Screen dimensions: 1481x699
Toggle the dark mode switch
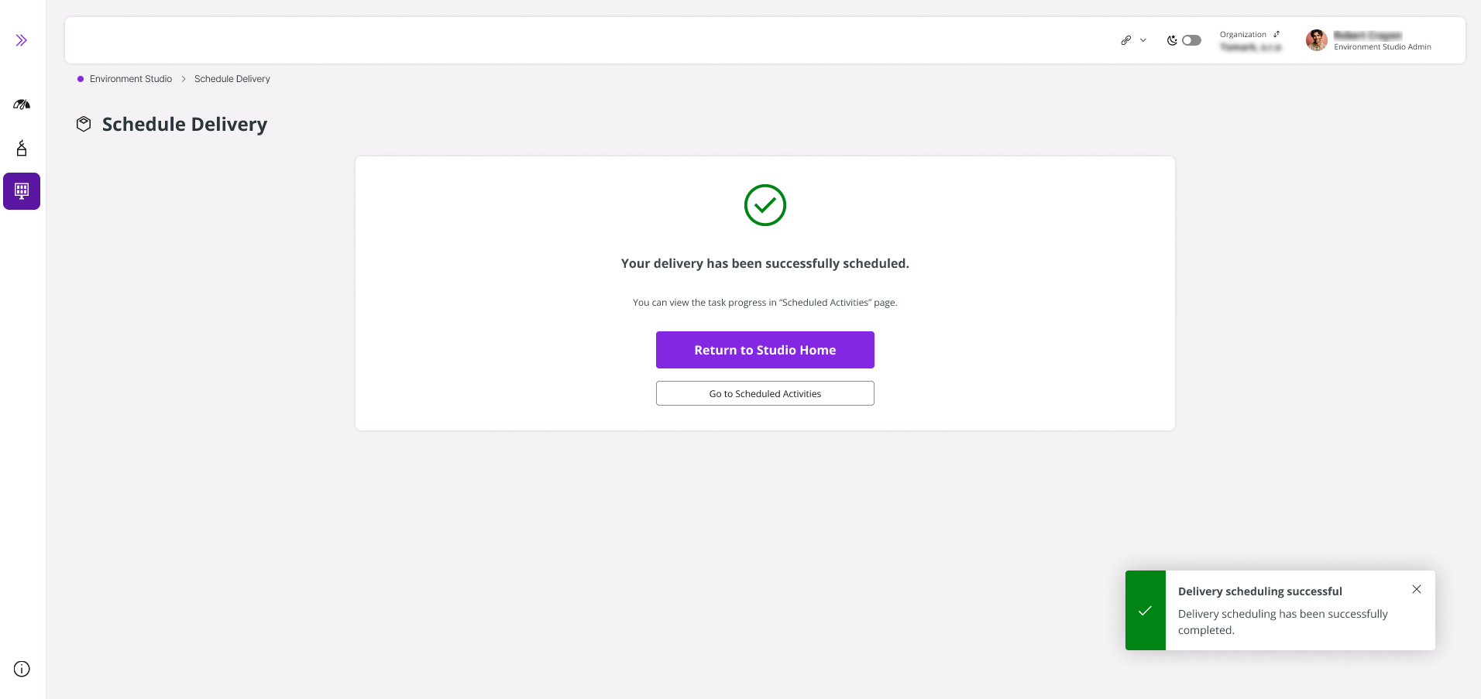[x=1191, y=40]
